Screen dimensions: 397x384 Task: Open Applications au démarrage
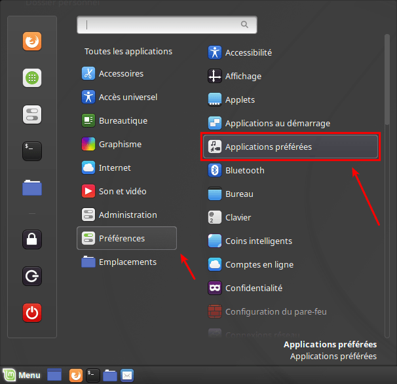290,123
